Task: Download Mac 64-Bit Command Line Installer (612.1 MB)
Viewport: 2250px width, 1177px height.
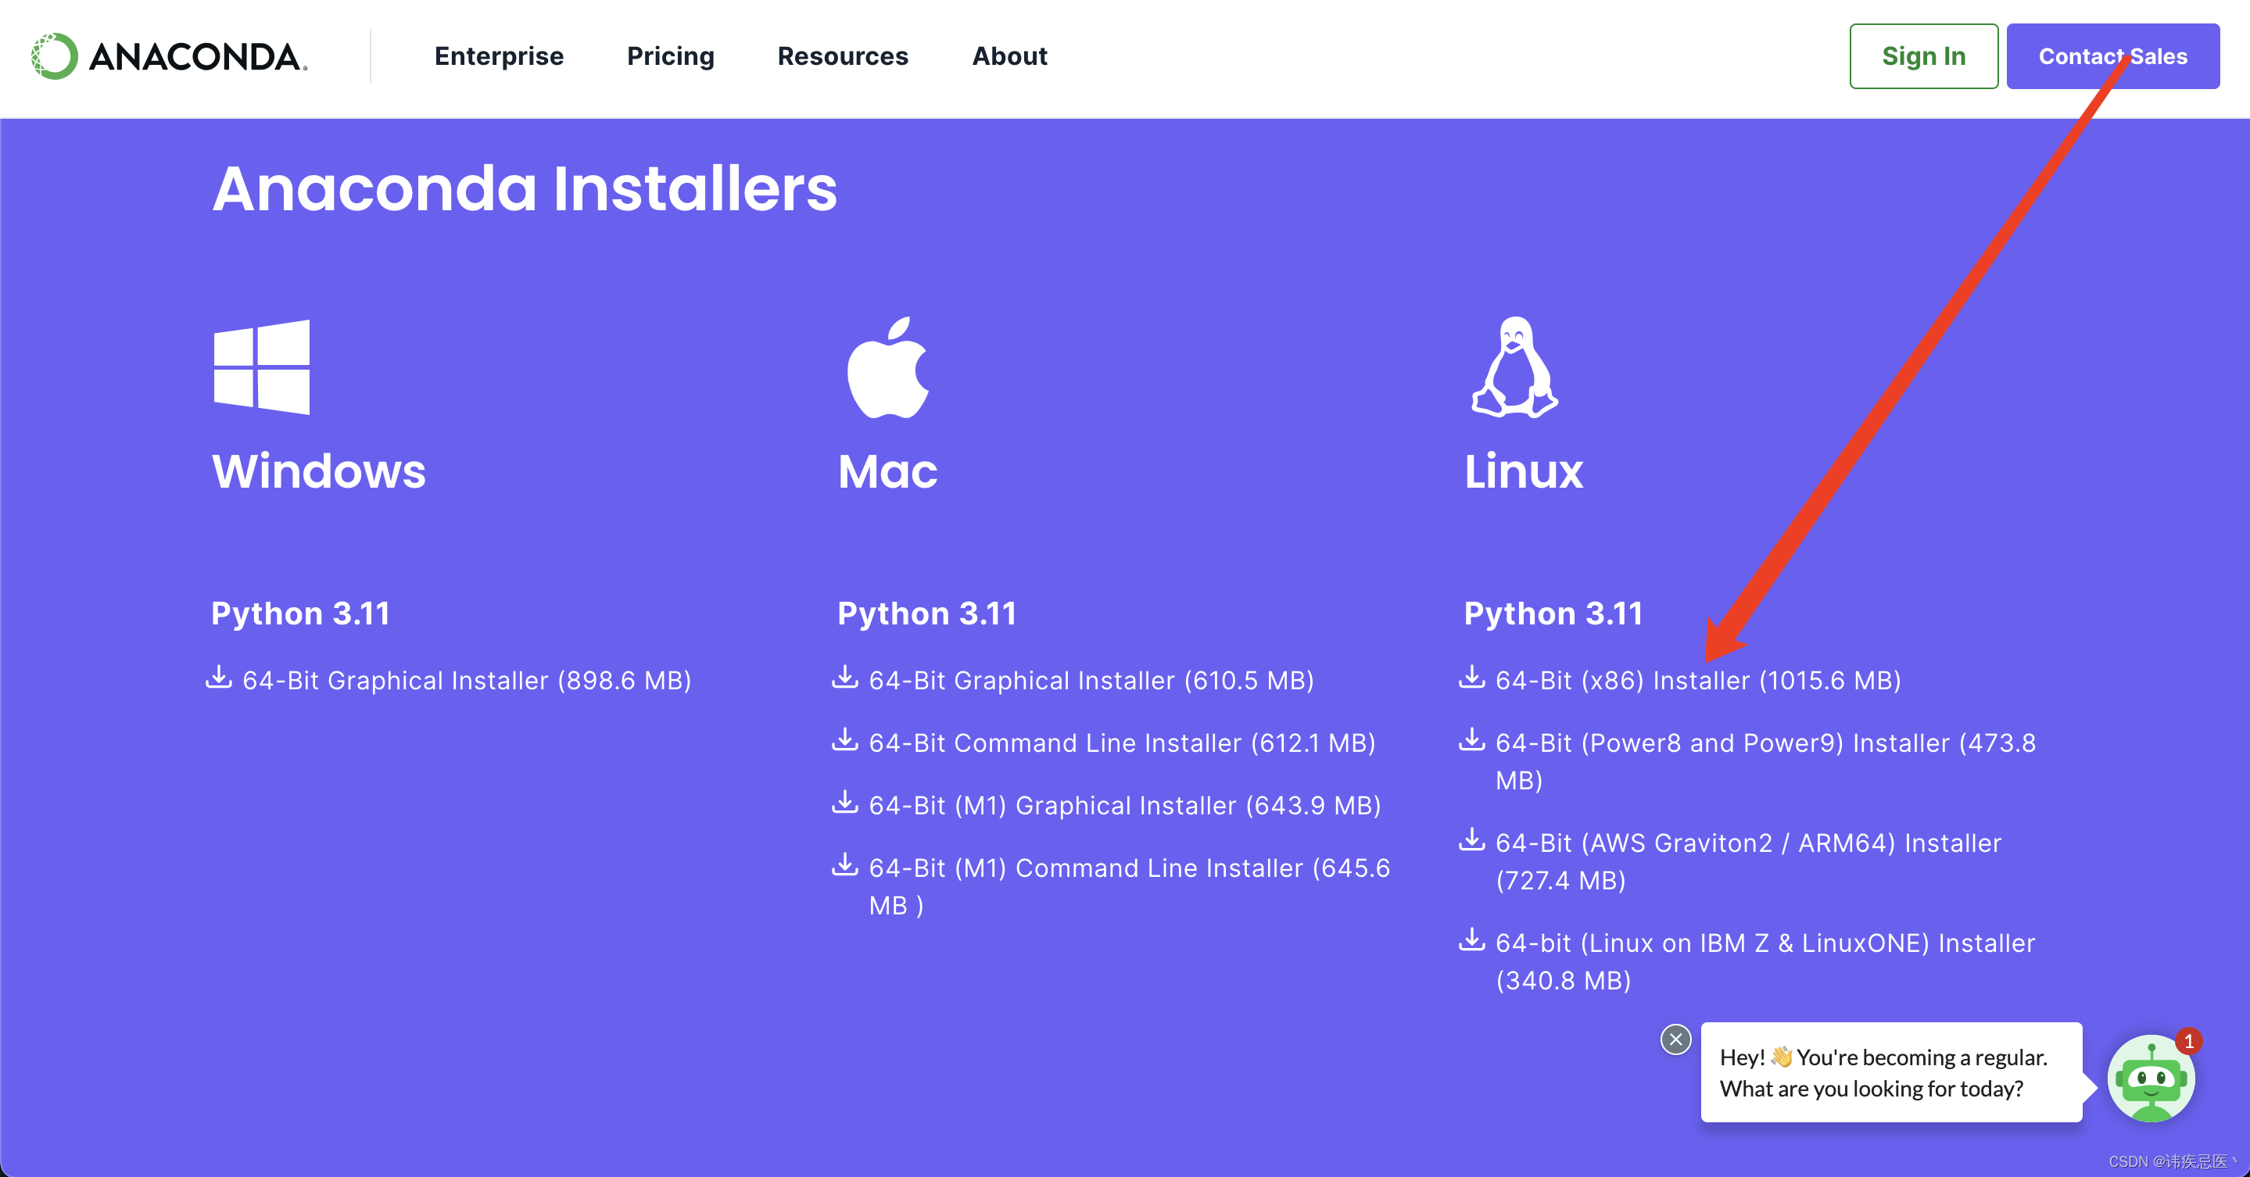Action: click(1122, 743)
